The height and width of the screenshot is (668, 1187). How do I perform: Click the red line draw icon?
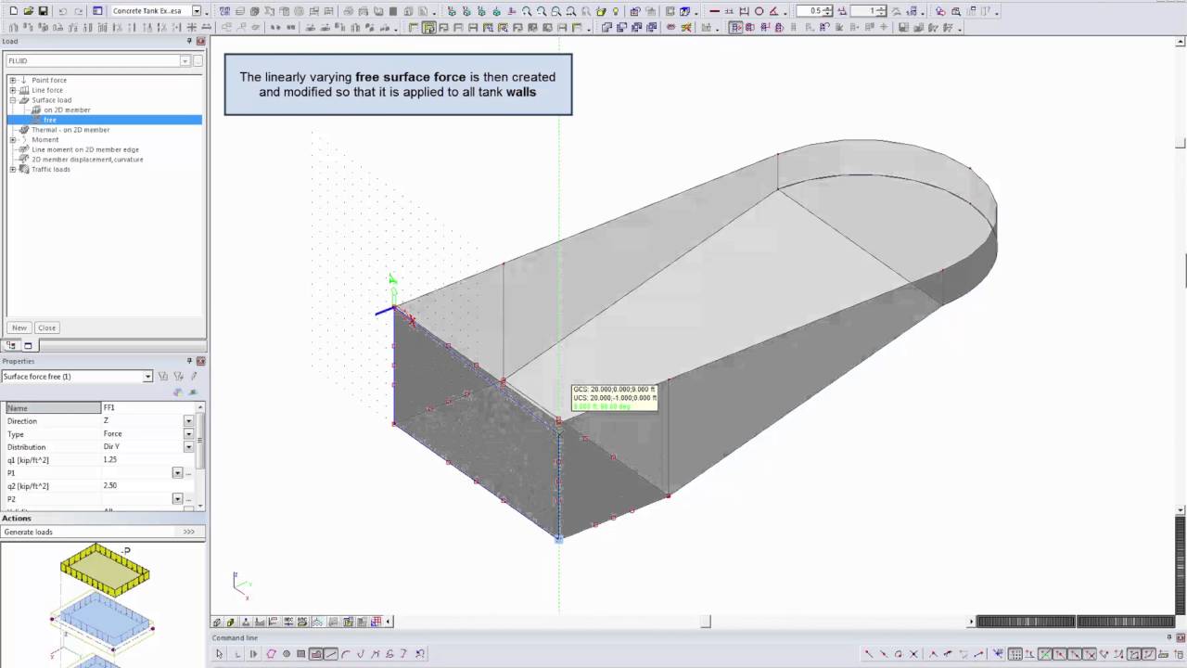714,11
